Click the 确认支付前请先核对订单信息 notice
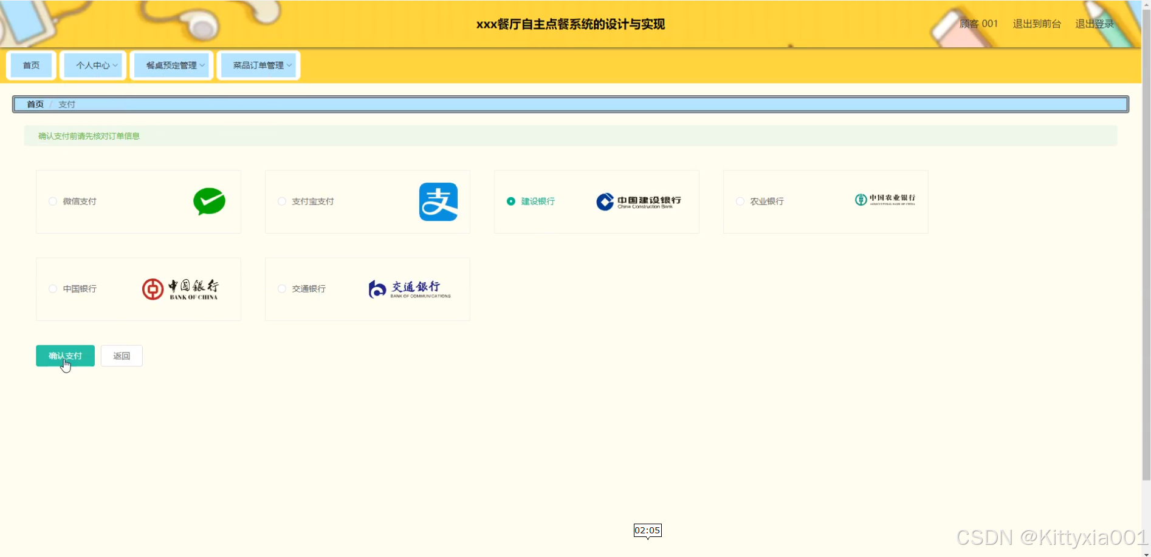The width and height of the screenshot is (1151, 557). click(89, 136)
